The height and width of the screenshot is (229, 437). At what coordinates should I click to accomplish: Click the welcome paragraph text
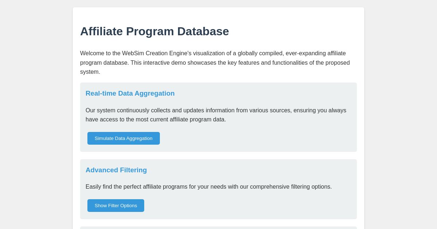(x=215, y=63)
